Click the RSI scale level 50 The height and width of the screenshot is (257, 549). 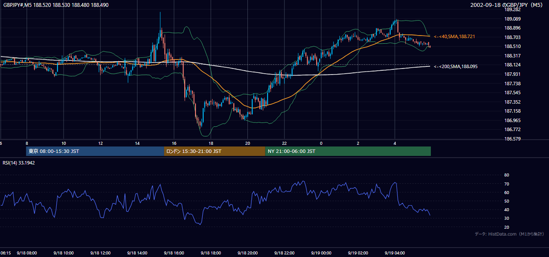coord(506,201)
